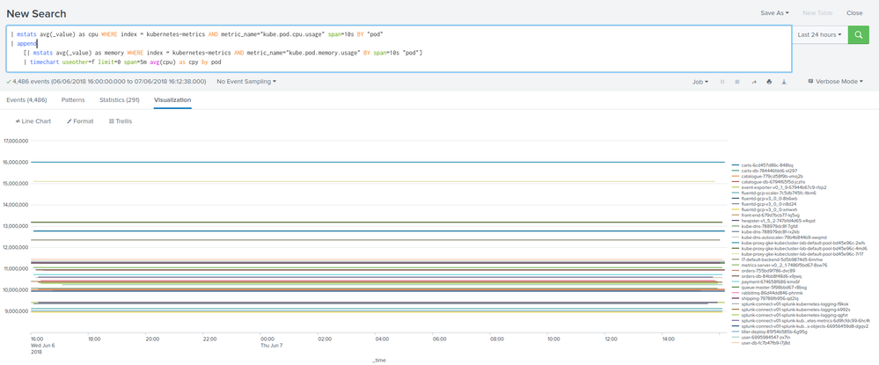Share the search job via arrow icon

pos(754,82)
